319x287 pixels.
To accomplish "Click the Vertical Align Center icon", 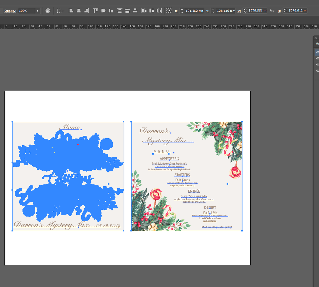I will point(103,11).
